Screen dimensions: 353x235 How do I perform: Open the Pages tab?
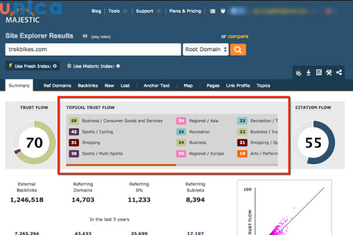coord(213,86)
